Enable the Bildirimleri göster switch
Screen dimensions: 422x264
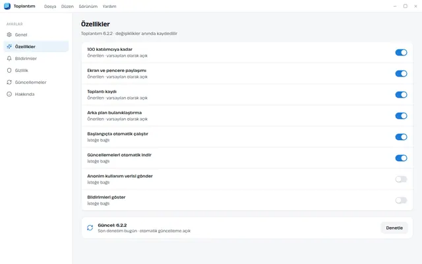(x=401, y=200)
